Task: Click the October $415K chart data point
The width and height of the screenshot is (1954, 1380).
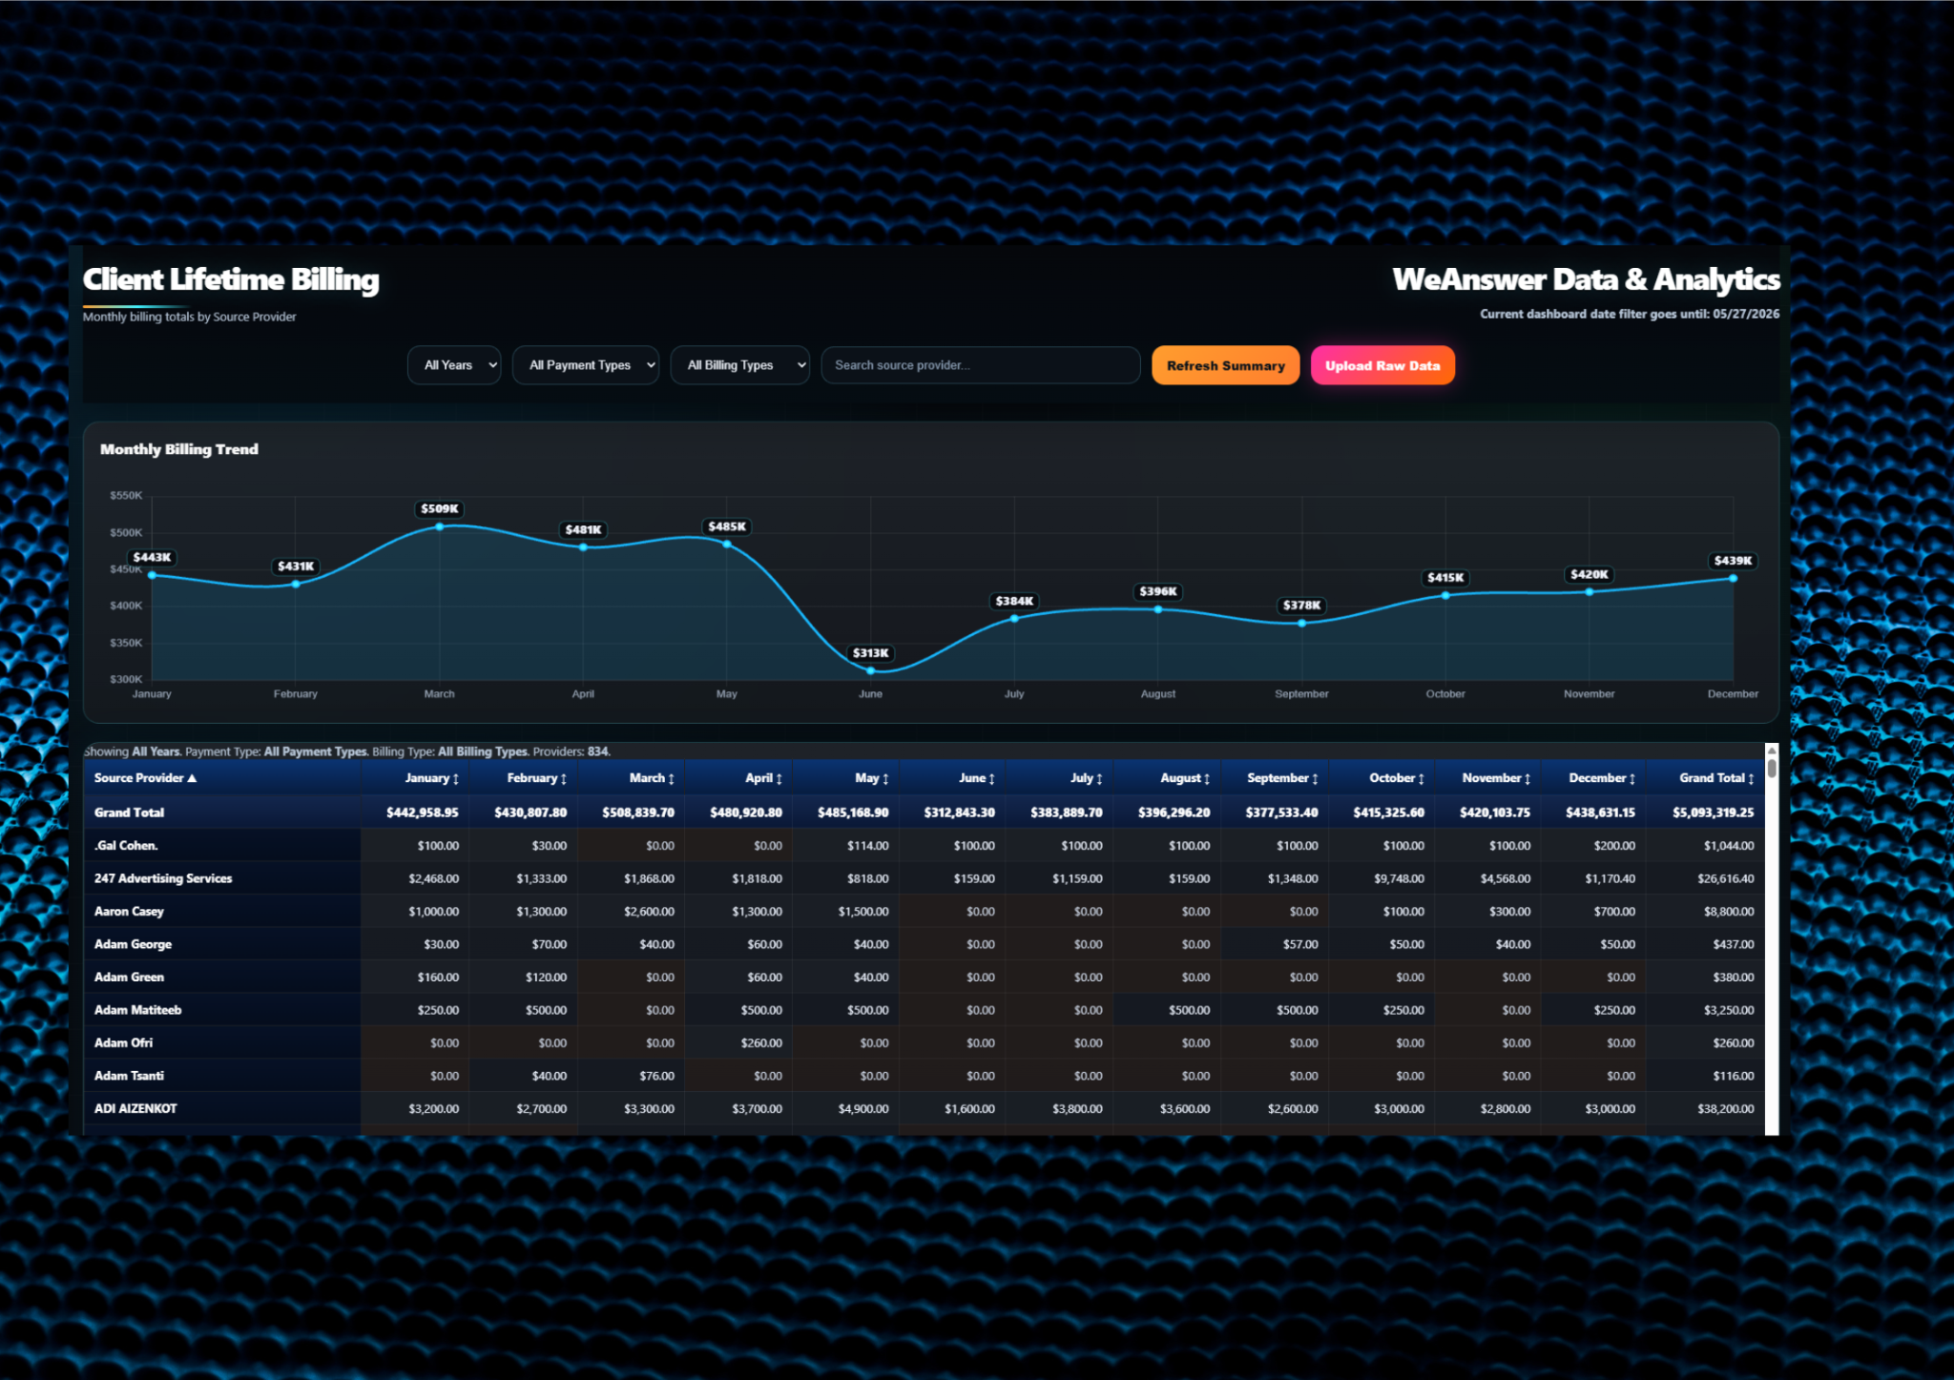Action: (x=1445, y=596)
